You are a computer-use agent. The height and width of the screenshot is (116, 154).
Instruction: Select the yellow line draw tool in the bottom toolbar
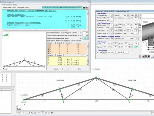coord(27,113)
